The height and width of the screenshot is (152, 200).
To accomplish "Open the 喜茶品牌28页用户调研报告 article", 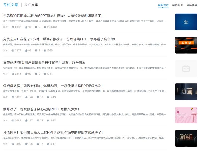I will (44, 63).
